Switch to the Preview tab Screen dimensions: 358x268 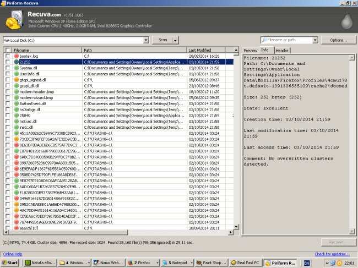(251, 50)
